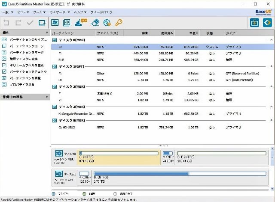Select the 128 MB Other block on disk 1
The height and width of the screenshot is (202, 275).
pyautogui.click(x=84, y=178)
